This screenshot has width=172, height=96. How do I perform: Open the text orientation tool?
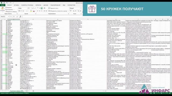45,8
